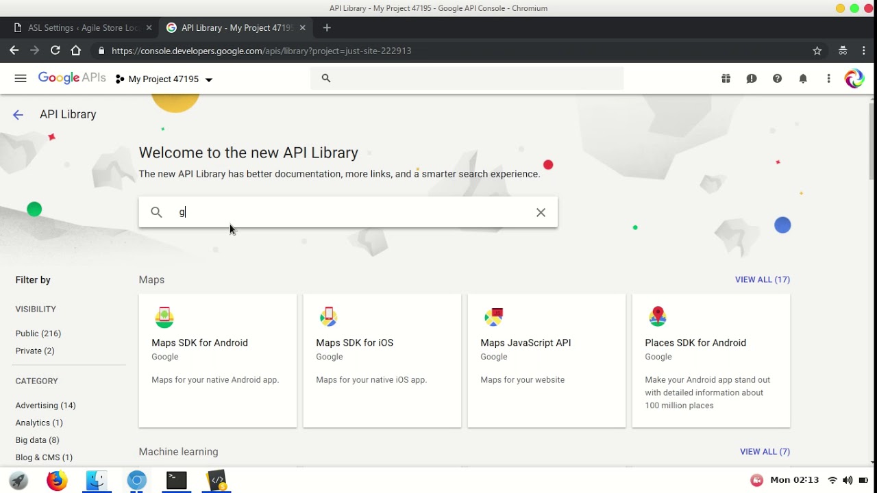Open the My Project 47195 project selector

[x=164, y=79]
